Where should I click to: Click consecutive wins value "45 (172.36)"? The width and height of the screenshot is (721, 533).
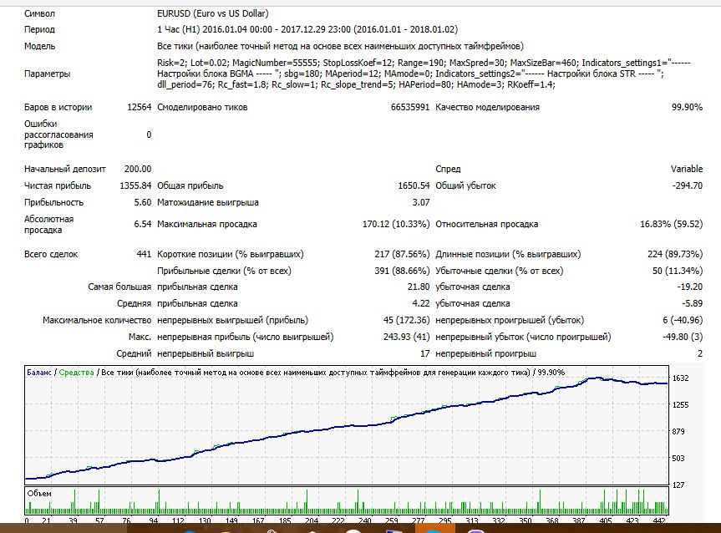pyautogui.click(x=407, y=320)
